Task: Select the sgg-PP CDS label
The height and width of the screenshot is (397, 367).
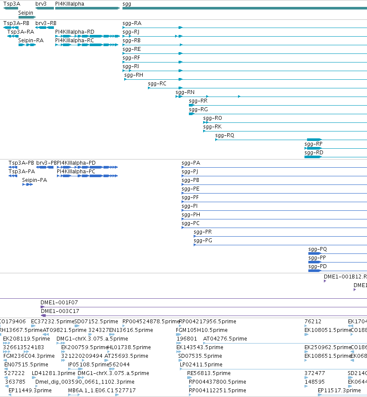Action: point(317,257)
